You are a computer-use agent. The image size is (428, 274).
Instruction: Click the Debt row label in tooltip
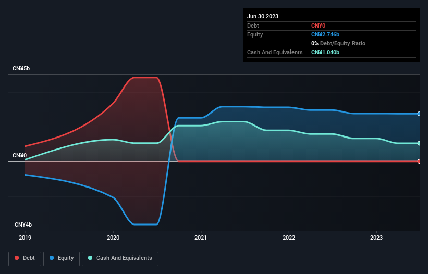[253, 26]
